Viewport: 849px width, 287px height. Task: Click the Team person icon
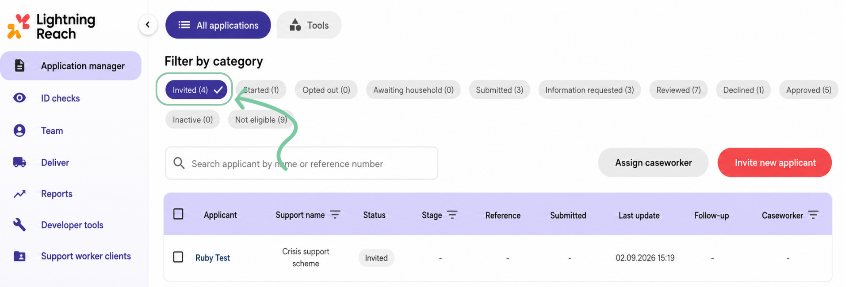19,130
